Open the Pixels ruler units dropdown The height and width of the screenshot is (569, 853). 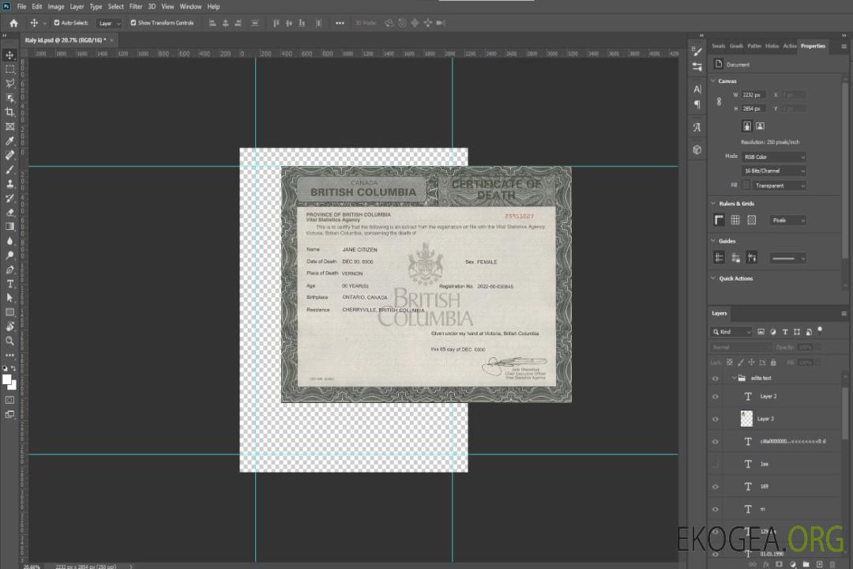(x=788, y=220)
